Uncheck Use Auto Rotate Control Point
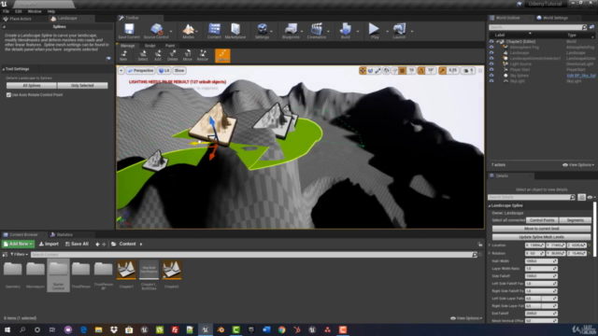Viewport: 598px width, 336px height. pos(8,95)
